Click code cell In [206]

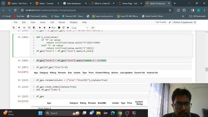pos(111,60)
